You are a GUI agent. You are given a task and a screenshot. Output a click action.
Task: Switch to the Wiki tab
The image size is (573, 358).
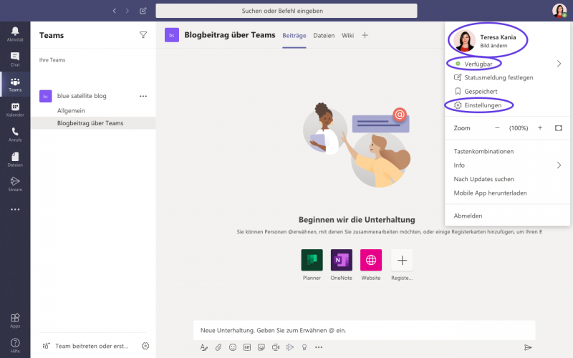click(347, 35)
